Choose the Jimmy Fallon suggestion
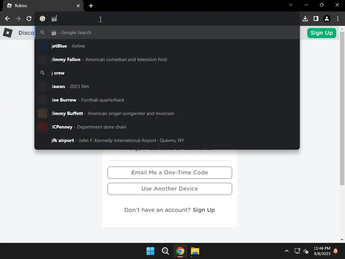 tap(167, 59)
